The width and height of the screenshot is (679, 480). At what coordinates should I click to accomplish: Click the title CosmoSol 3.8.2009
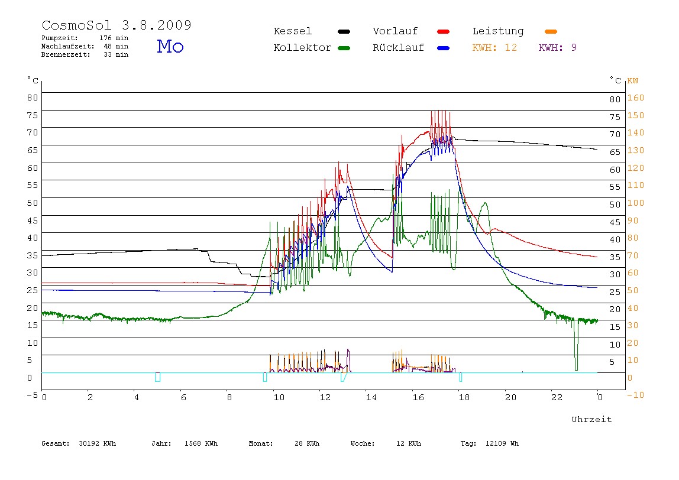click(x=117, y=25)
